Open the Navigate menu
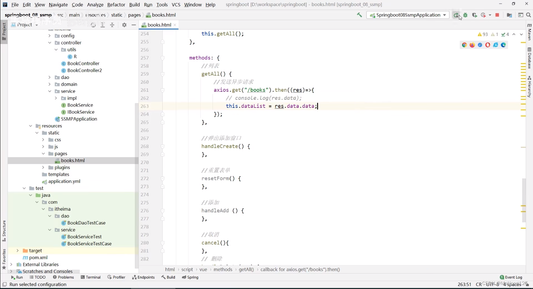Screen dimensions: 533x289 click(x=58, y=5)
